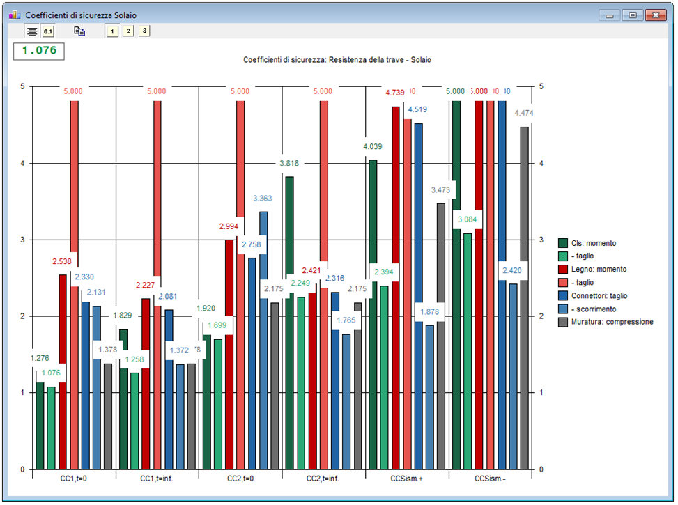Select the '- scorrimento' legend label
This screenshot has width=678, height=505.
pyautogui.click(x=593, y=309)
